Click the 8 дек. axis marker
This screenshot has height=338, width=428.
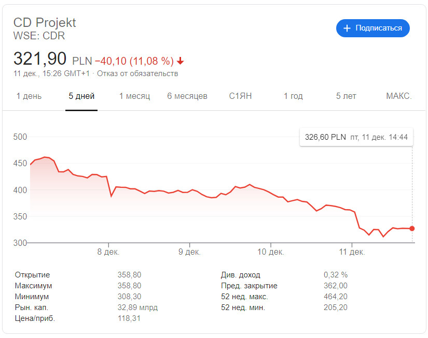(x=108, y=252)
